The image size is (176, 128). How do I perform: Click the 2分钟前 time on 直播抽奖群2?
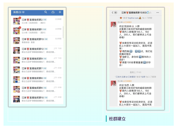58,19
